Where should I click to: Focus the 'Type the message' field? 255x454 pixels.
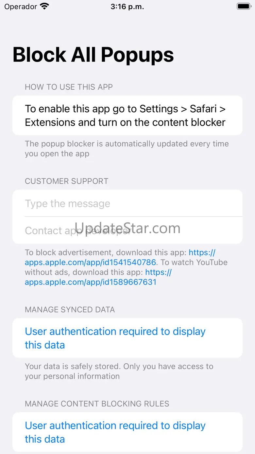tap(127, 203)
